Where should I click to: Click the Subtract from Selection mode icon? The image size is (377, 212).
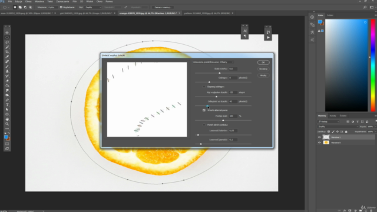(25, 7)
